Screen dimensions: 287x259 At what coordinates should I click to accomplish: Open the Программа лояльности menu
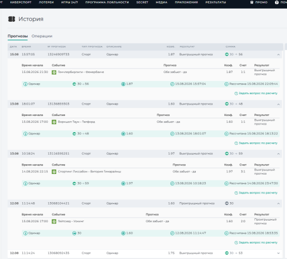tap(107, 2)
